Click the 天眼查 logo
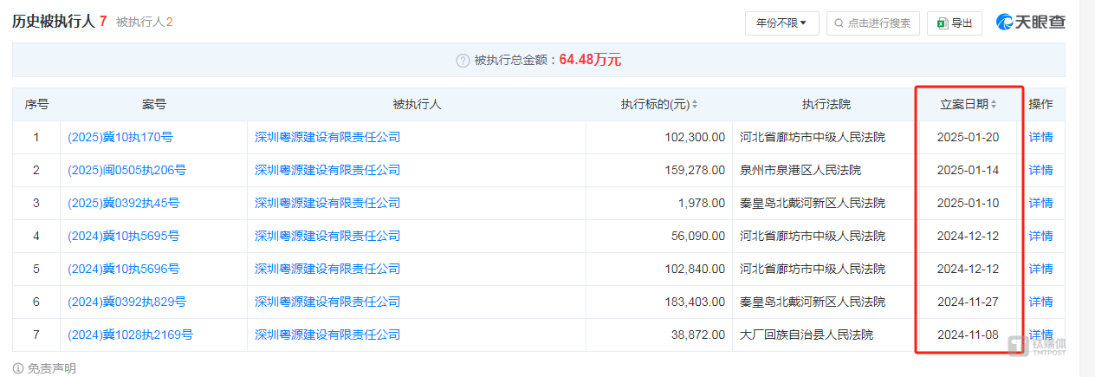This screenshot has height=377, width=1095. click(1030, 23)
